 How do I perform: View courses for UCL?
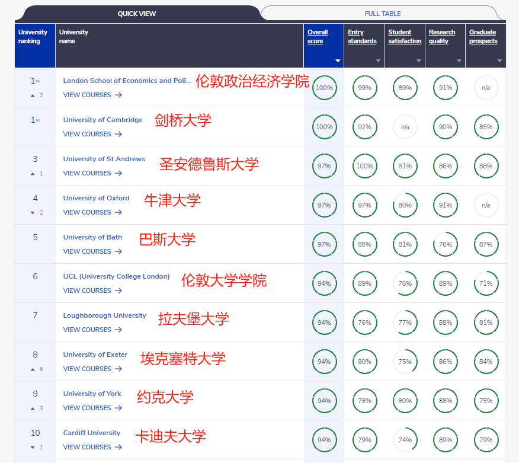(x=92, y=290)
